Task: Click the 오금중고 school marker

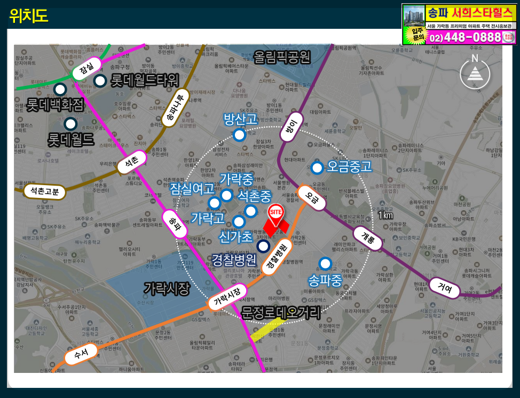Action: (x=317, y=168)
